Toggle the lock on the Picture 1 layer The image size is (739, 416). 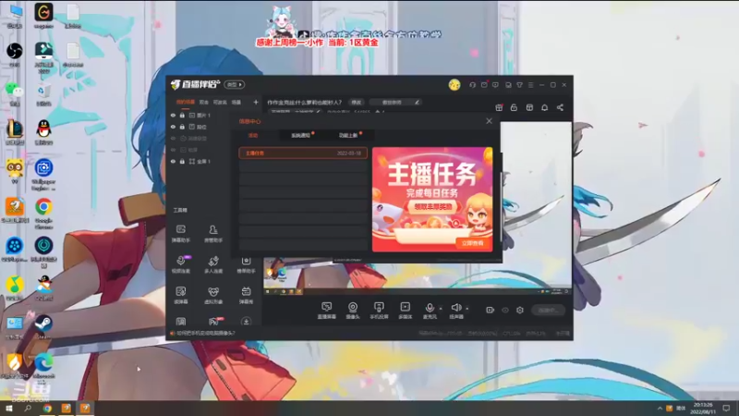pyautogui.click(x=182, y=115)
